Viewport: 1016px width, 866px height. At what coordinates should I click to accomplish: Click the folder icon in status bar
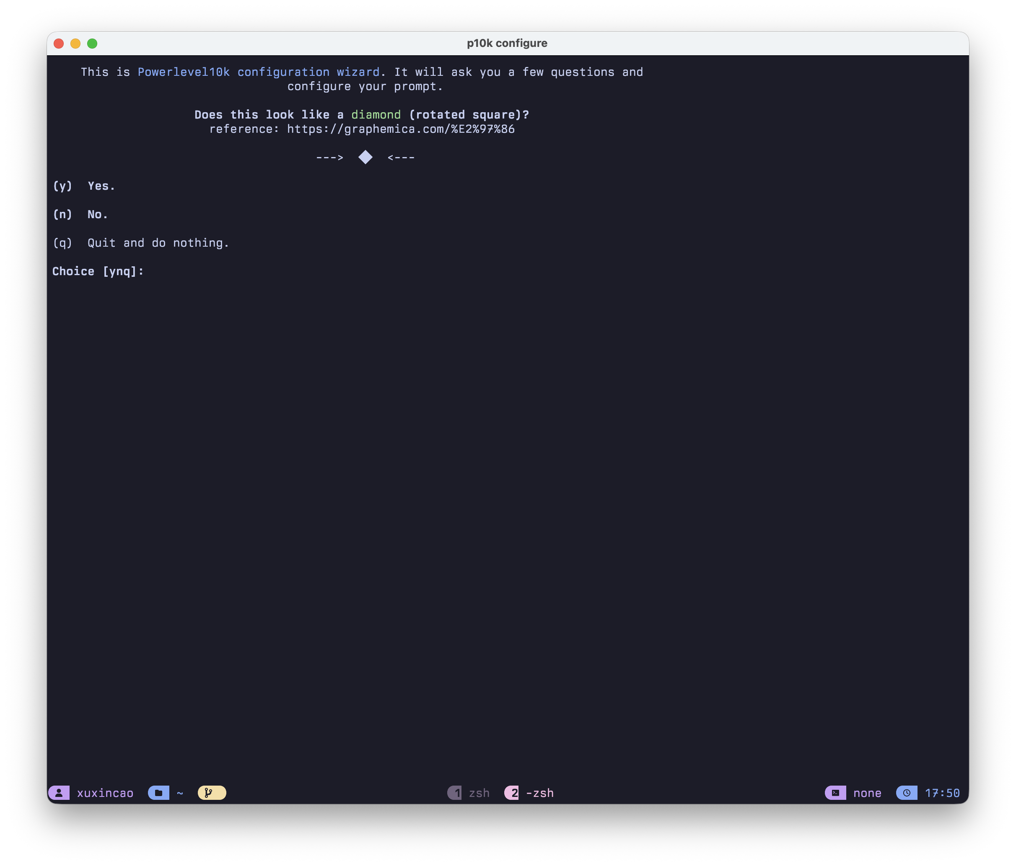point(158,793)
